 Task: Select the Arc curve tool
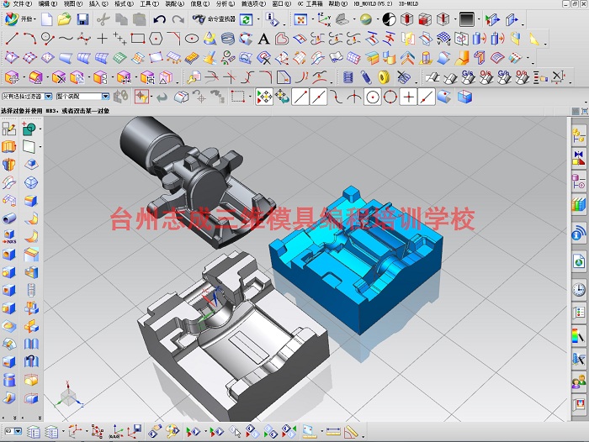(29, 39)
